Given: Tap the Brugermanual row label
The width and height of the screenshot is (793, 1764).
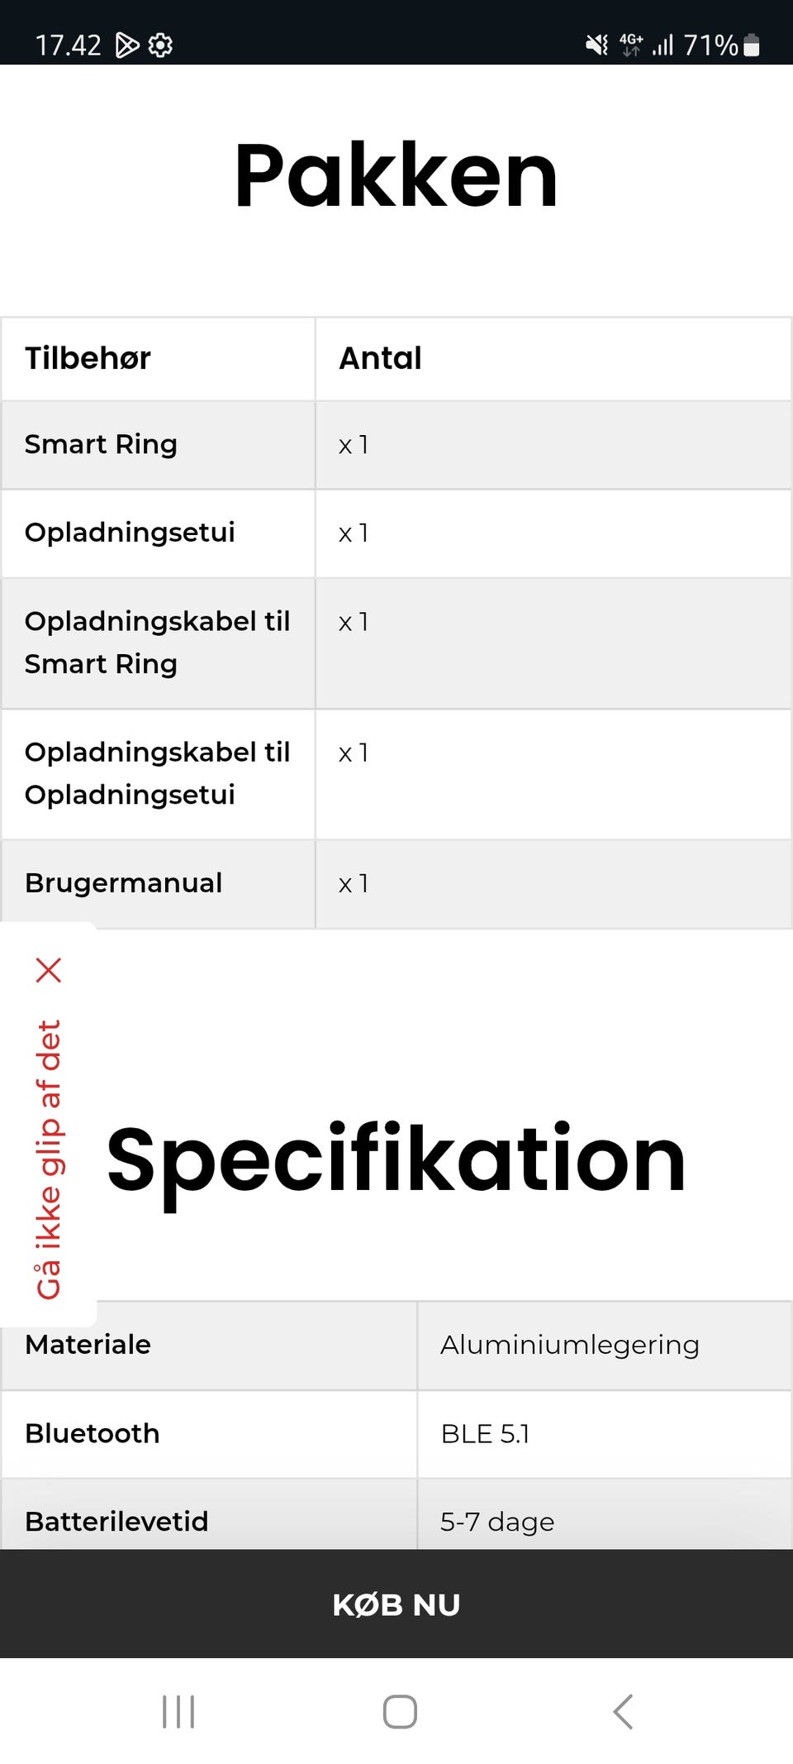Looking at the screenshot, I should (x=124, y=883).
